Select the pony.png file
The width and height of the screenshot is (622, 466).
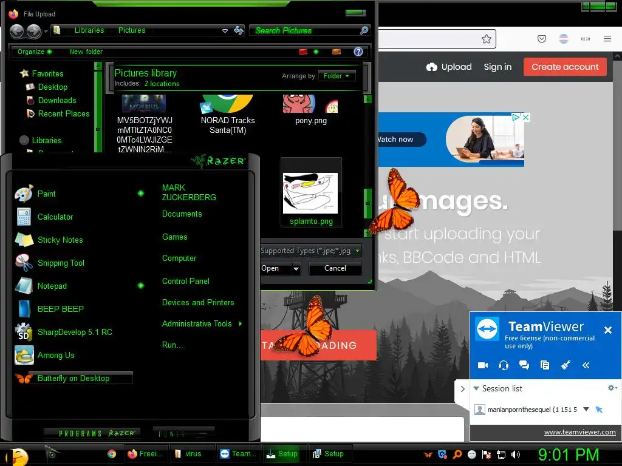[310, 110]
